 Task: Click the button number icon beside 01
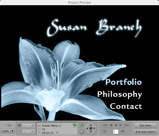pyautogui.click(x=39, y=129)
